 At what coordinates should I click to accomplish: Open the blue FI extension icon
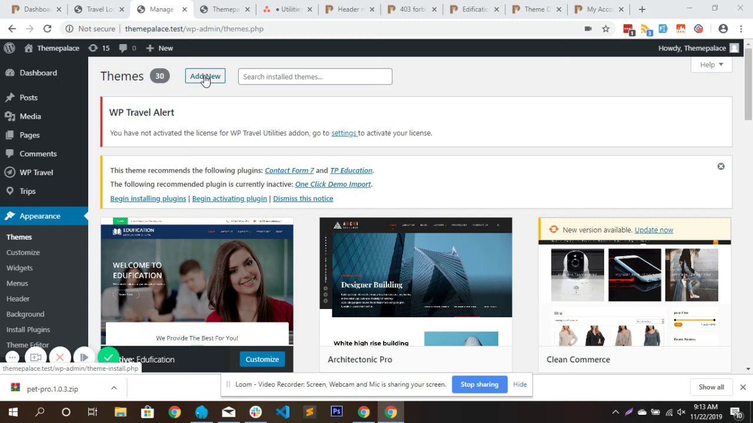click(x=663, y=29)
